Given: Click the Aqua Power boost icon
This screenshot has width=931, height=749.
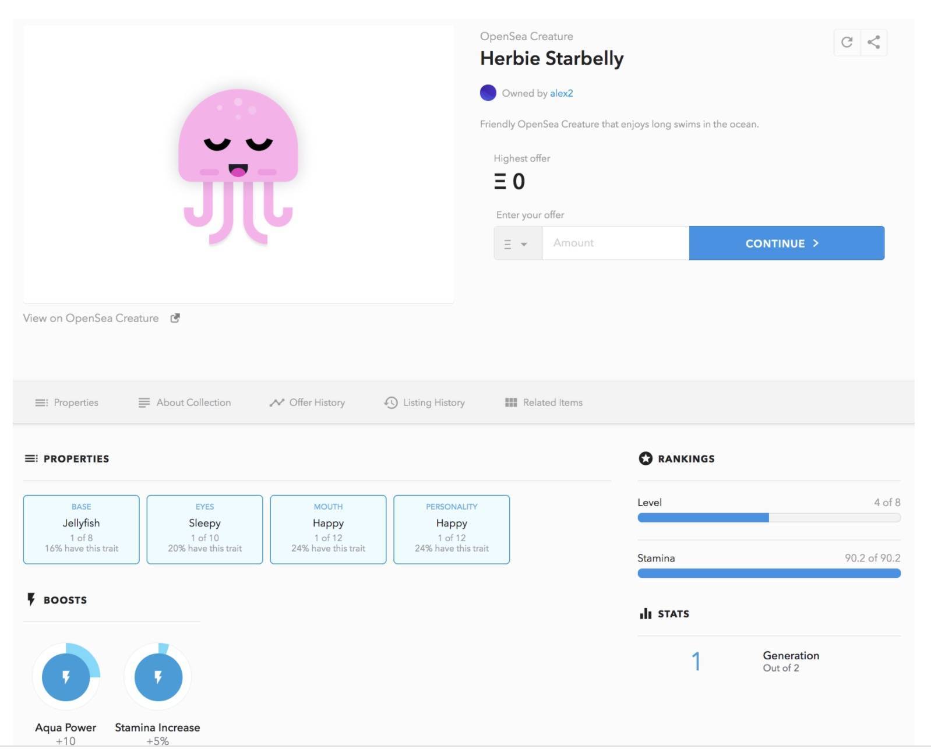Looking at the screenshot, I should point(66,677).
